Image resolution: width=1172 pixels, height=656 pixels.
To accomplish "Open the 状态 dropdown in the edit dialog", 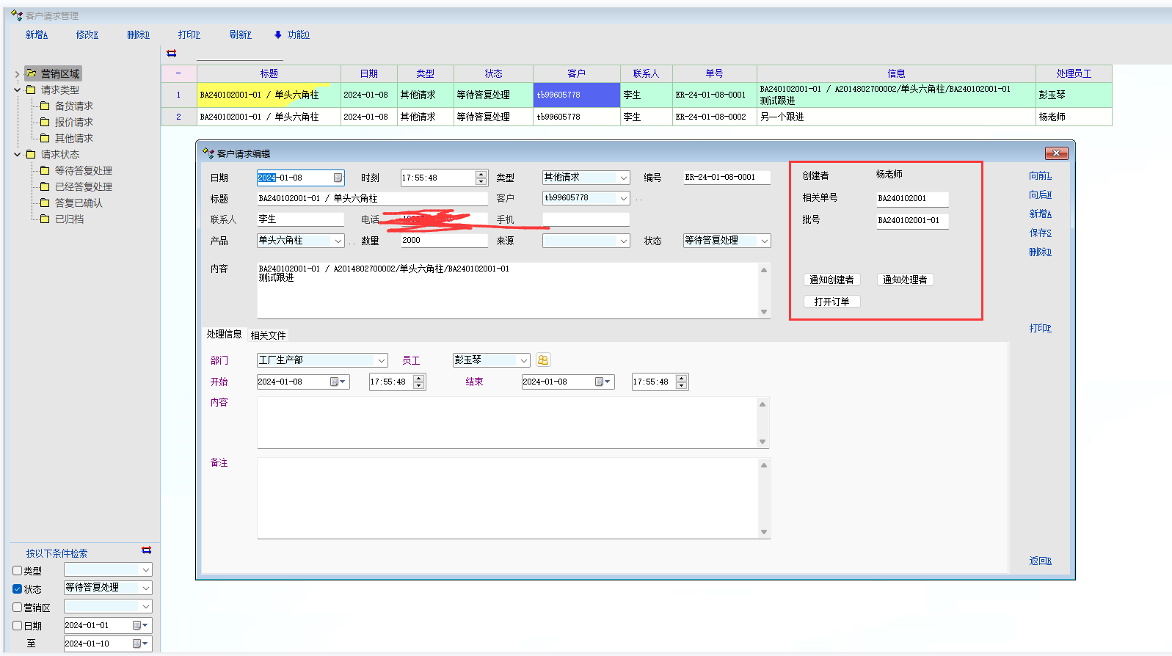I will click(764, 241).
